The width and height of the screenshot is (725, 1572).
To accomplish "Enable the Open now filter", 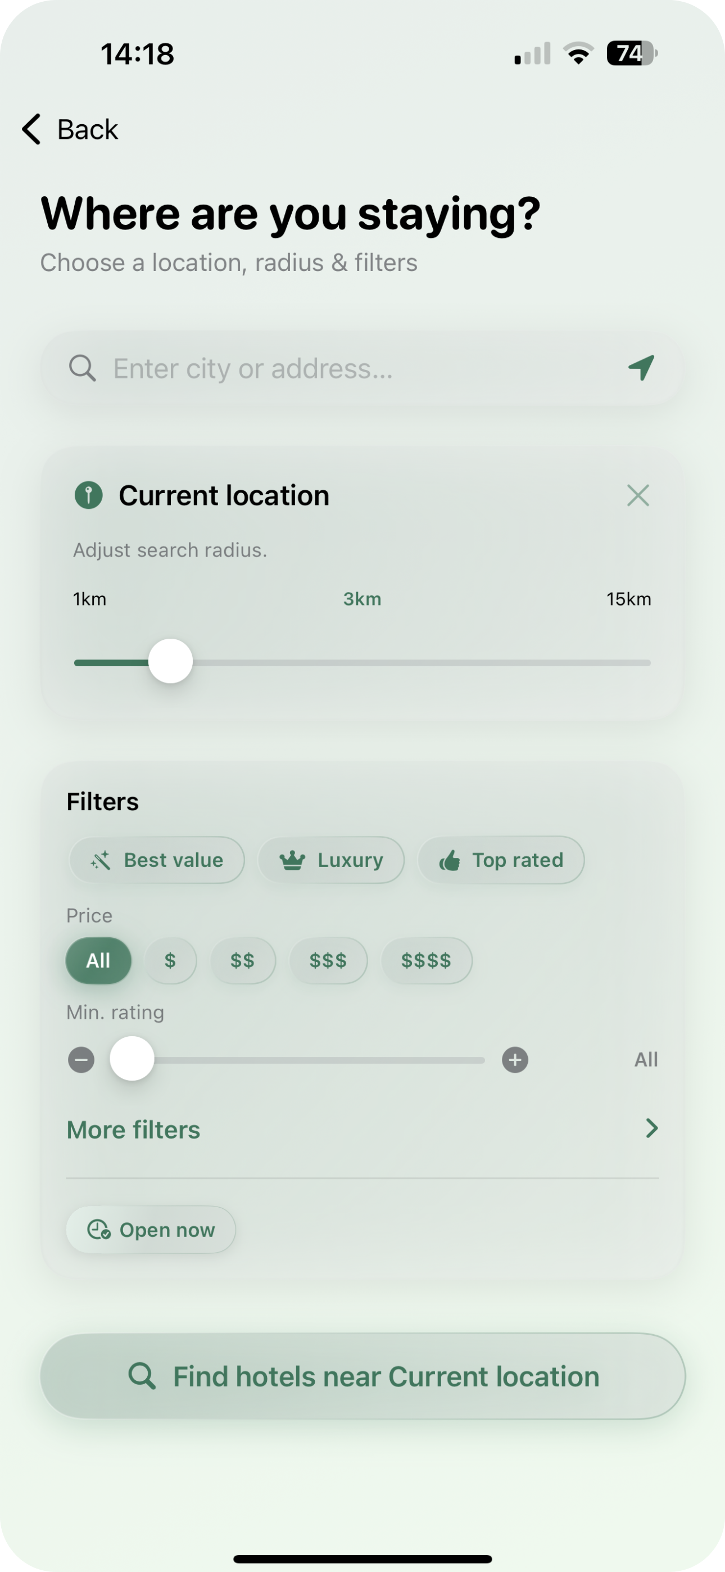I will point(151,1230).
